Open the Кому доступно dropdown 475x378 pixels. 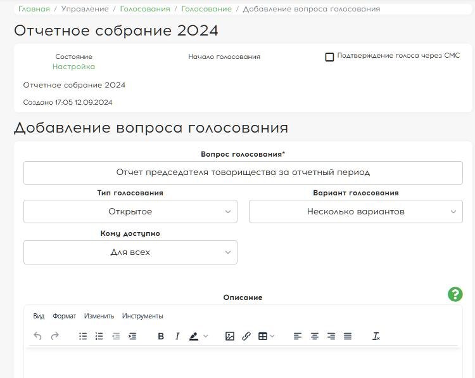click(x=130, y=252)
